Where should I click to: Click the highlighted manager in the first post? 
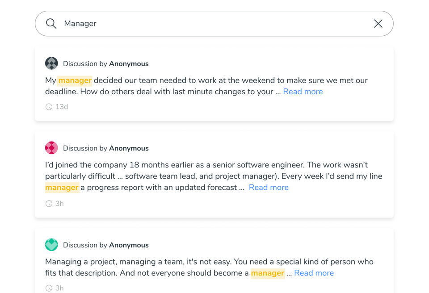pos(75,81)
